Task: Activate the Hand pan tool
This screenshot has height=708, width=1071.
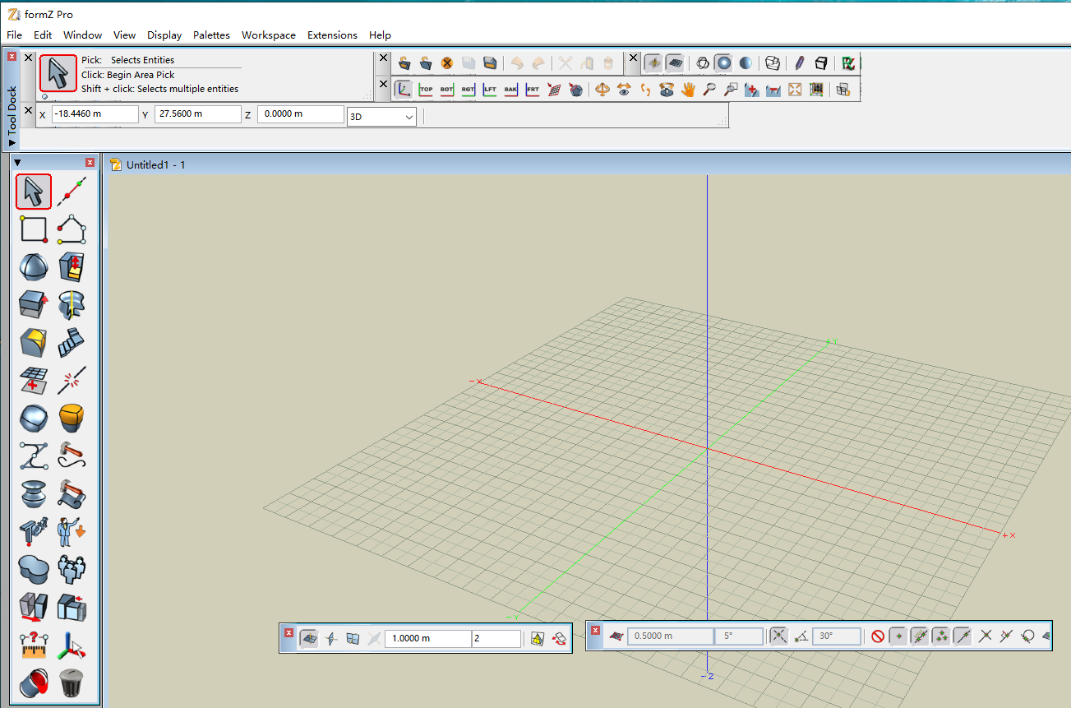Action: [x=688, y=90]
